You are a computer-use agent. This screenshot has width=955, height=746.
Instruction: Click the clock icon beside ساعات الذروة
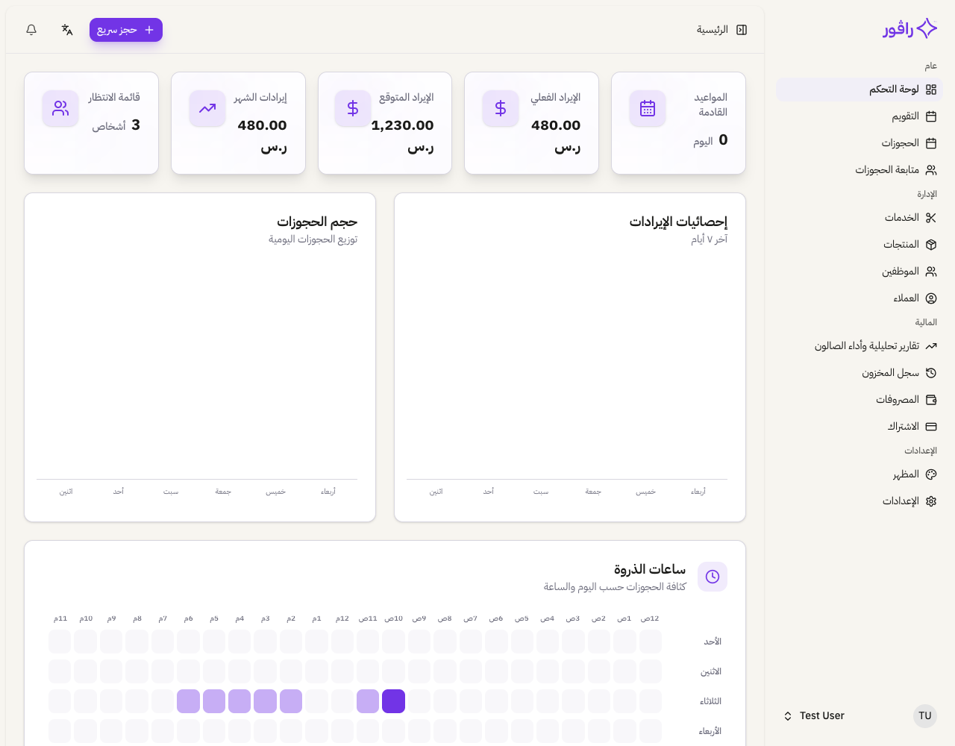[713, 577]
